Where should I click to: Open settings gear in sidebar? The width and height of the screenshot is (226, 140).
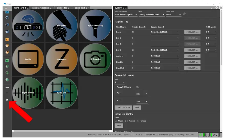pyautogui.click(x=7, y=100)
